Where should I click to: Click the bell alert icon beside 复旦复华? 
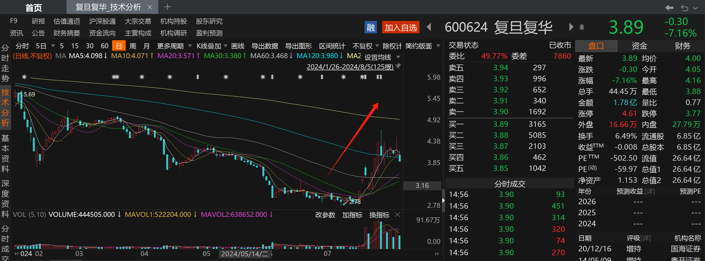tap(582, 27)
